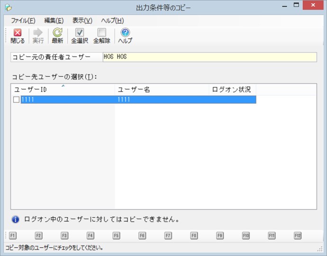Click the F7 function key icon
Image resolution: width=327 pixels, height=256 pixels.
tap(168, 236)
